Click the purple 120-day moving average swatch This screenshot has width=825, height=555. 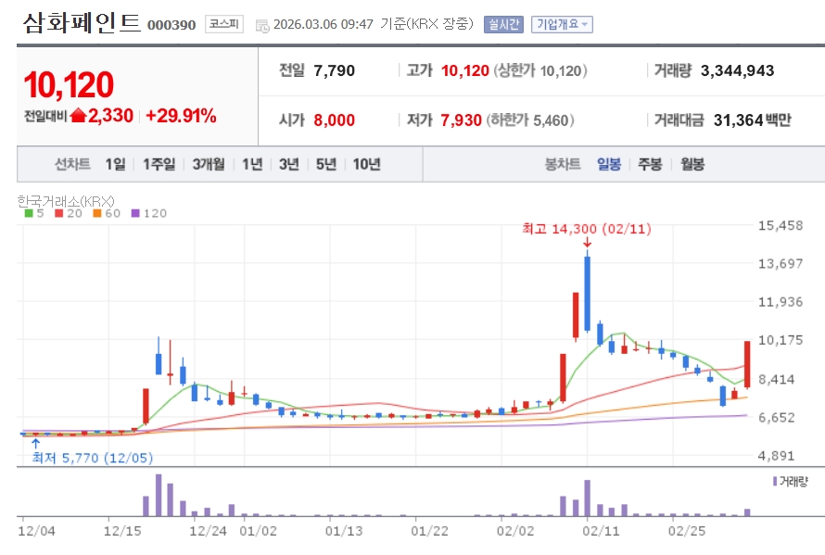point(135,213)
